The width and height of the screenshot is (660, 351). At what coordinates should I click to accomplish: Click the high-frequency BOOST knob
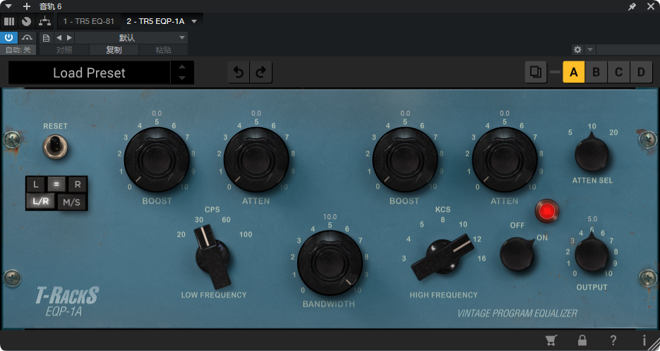[405, 159]
